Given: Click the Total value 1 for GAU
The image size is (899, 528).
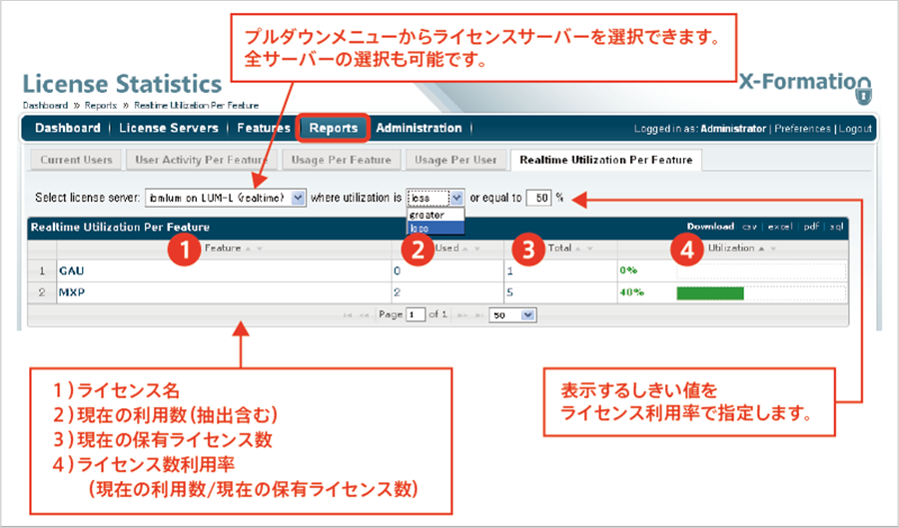Looking at the screenshot, I should point(509,270).
